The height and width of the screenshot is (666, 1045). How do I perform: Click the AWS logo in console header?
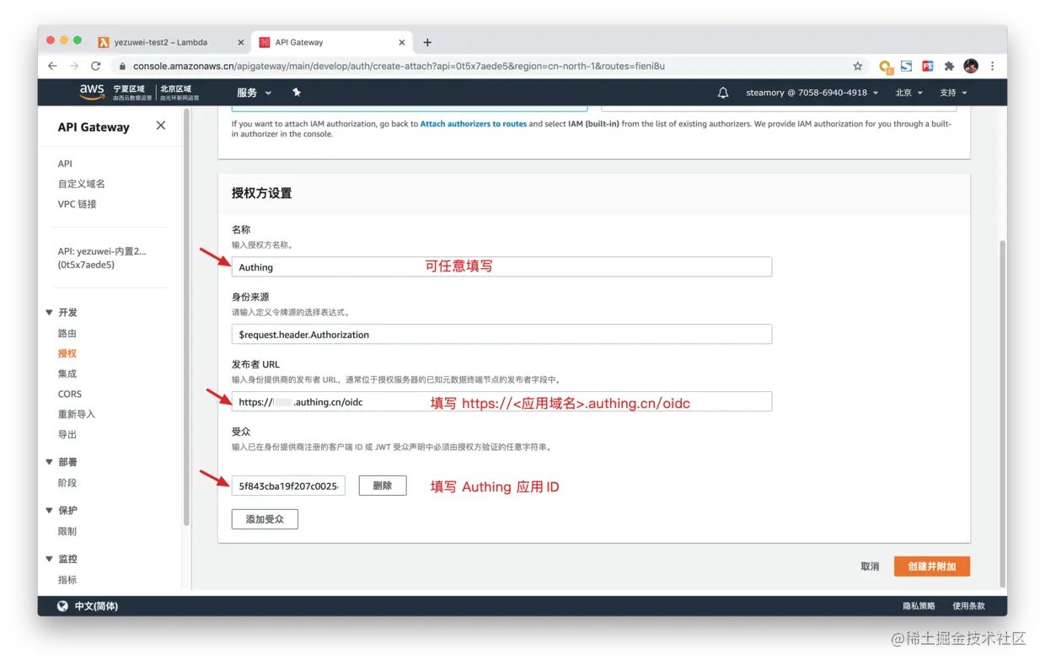click(x=92, y=91)
